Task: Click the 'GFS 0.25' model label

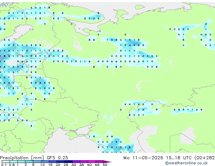Action: pos(57,158)
